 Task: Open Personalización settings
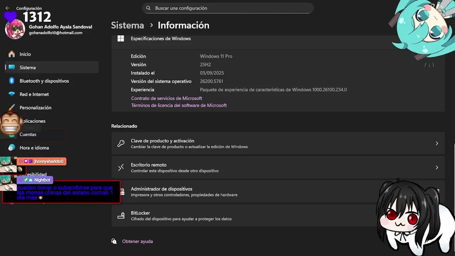point(52,107)
